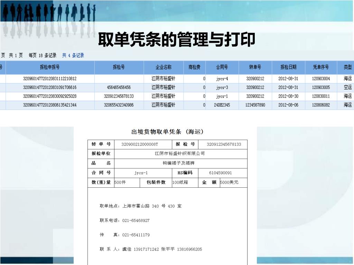This screenshot has height=265, width=354.
Task: Click date cell 2012-08-30
Action: tap(288, 96)
